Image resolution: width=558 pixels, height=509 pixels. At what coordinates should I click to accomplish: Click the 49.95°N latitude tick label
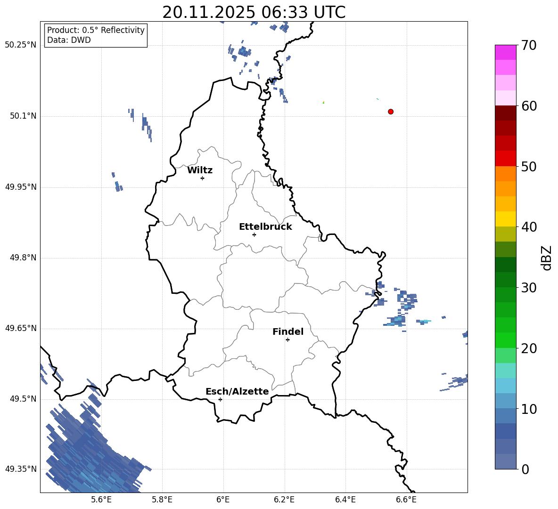pos(21,187)
